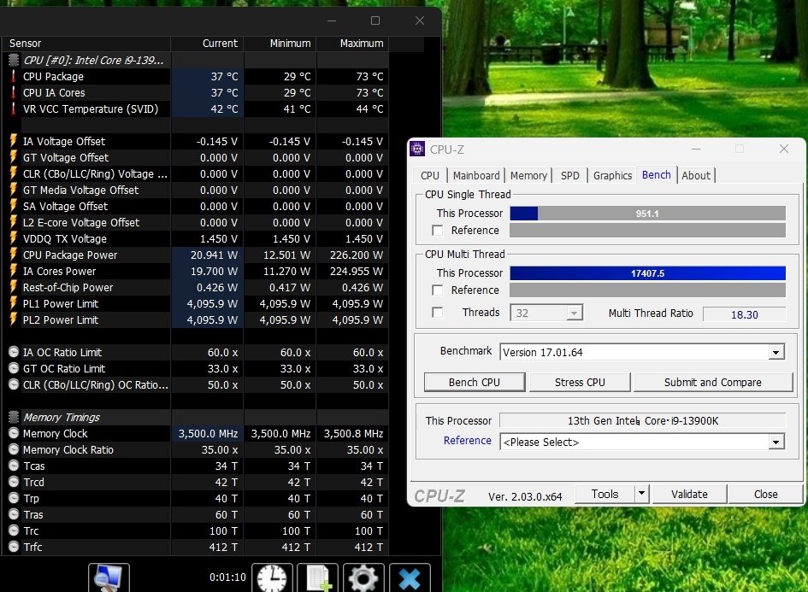Screen dimensions: 808x592
Task: Enable Reference checkbox under CPU Single Thread
Action: (438, 231)
